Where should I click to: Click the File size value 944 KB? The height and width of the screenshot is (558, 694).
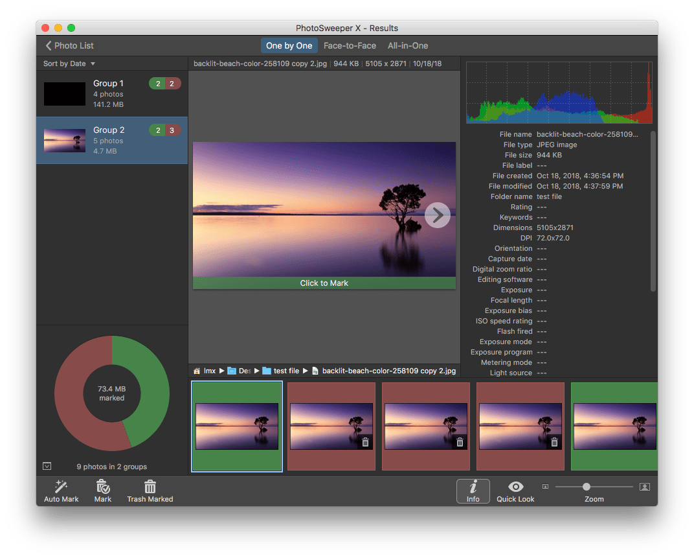[x=549, y=155]
